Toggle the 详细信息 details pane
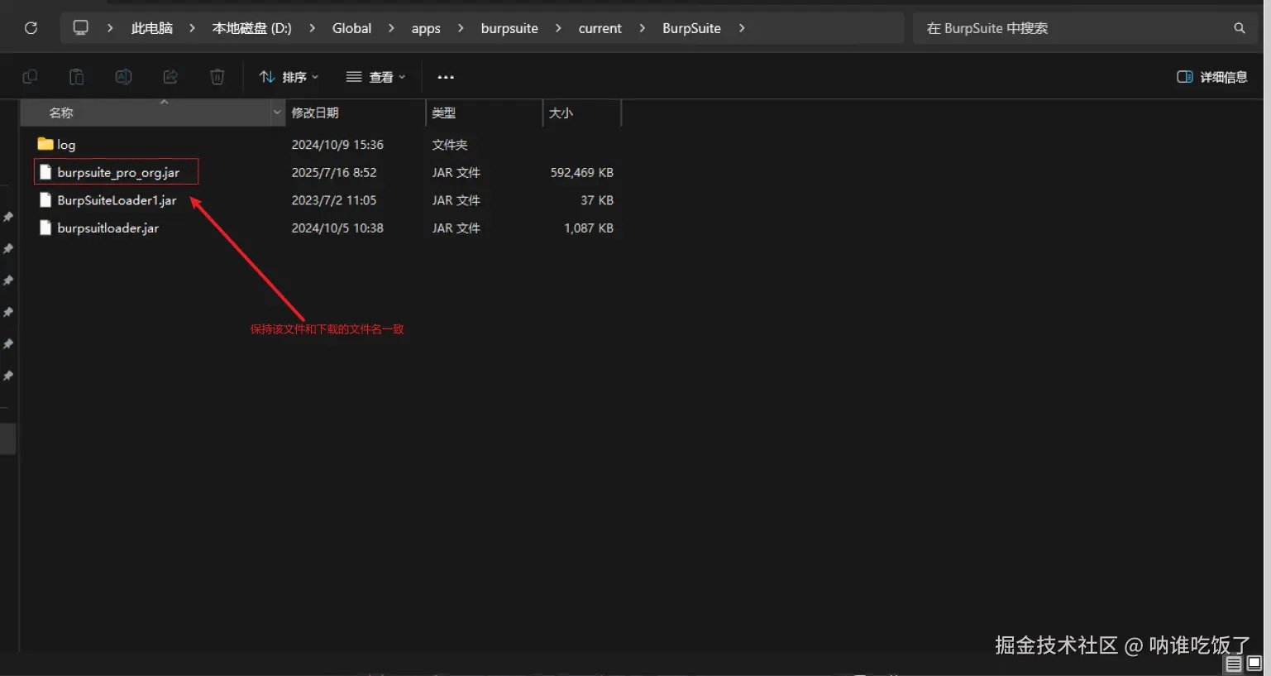This screenshot has height=676, width=1271. (1211, 77)
